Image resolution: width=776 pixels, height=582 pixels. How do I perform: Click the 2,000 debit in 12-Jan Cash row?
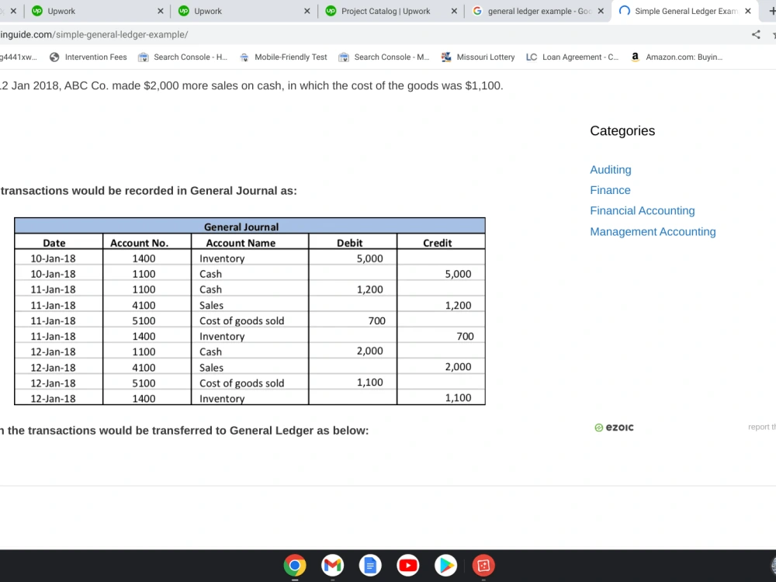tap(369, 351)
